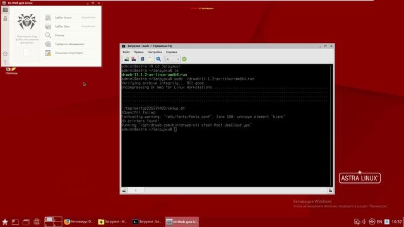Open the main view icon in Dr.Web sidebar
Viewport: 404px width, 227px height.
(x=5, y=10)
